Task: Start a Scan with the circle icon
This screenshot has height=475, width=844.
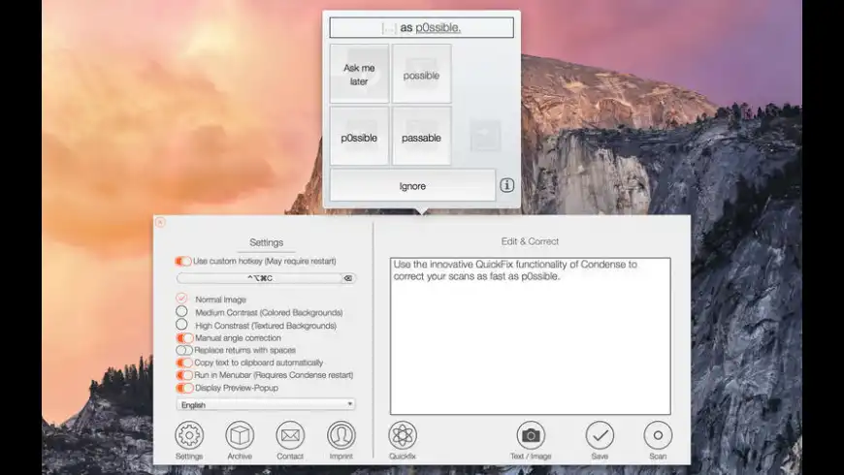Action: coord(658,435)
